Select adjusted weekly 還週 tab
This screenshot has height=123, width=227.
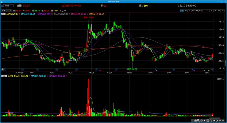[197, 11]
